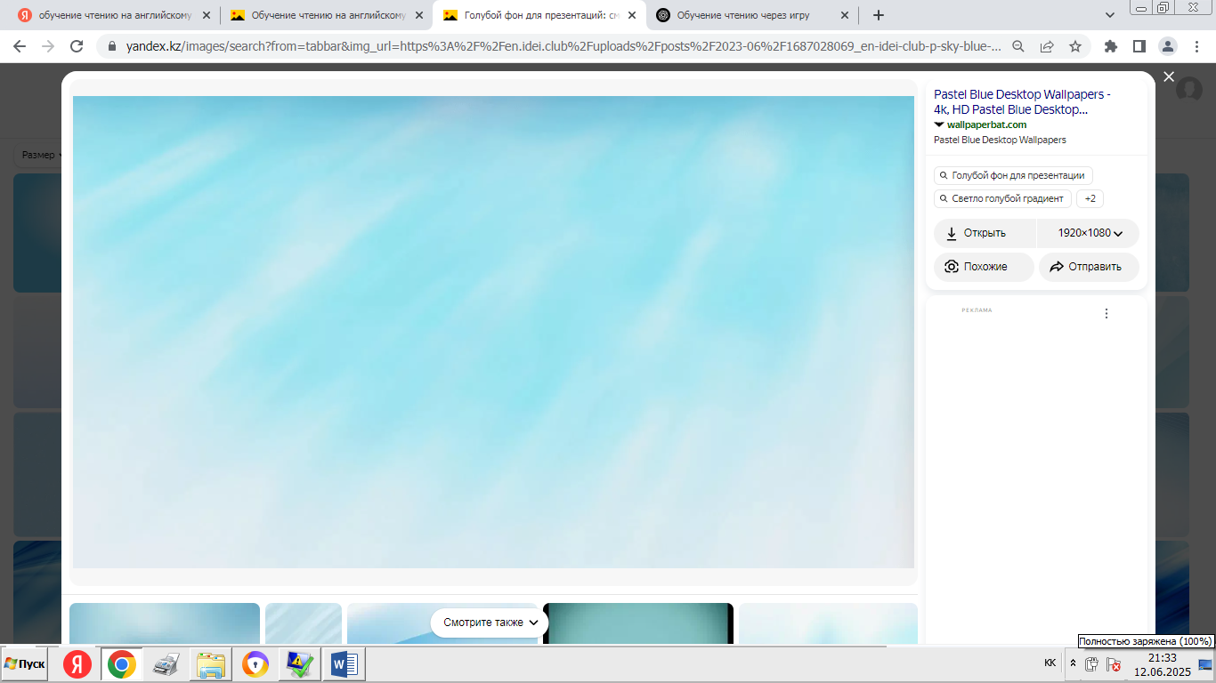Open the printer icon in the taskbar

(x=166, y=664)
